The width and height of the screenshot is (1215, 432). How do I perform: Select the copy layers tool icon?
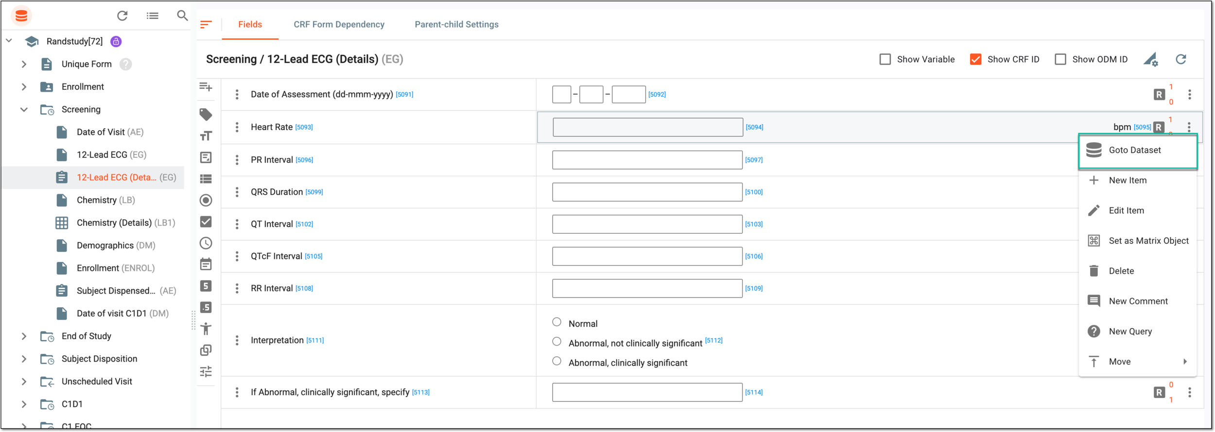coord(206,350)
